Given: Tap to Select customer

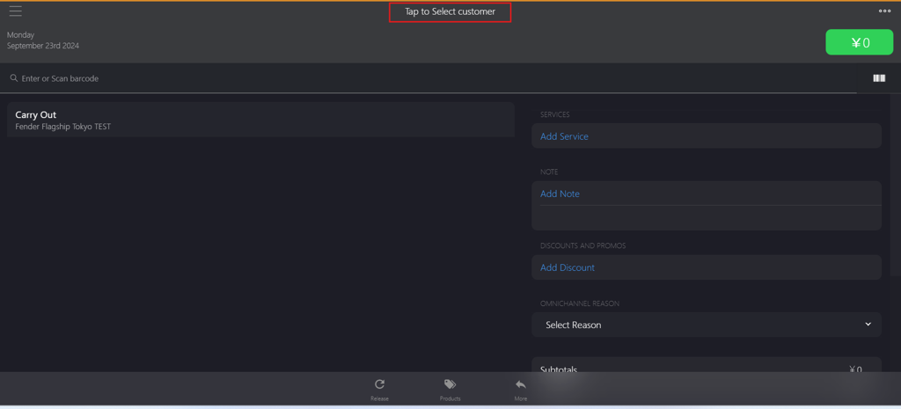Looking at the screenshot, I should tap(450, 12).
